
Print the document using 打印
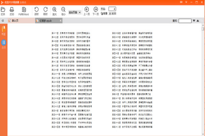point(12,11)
